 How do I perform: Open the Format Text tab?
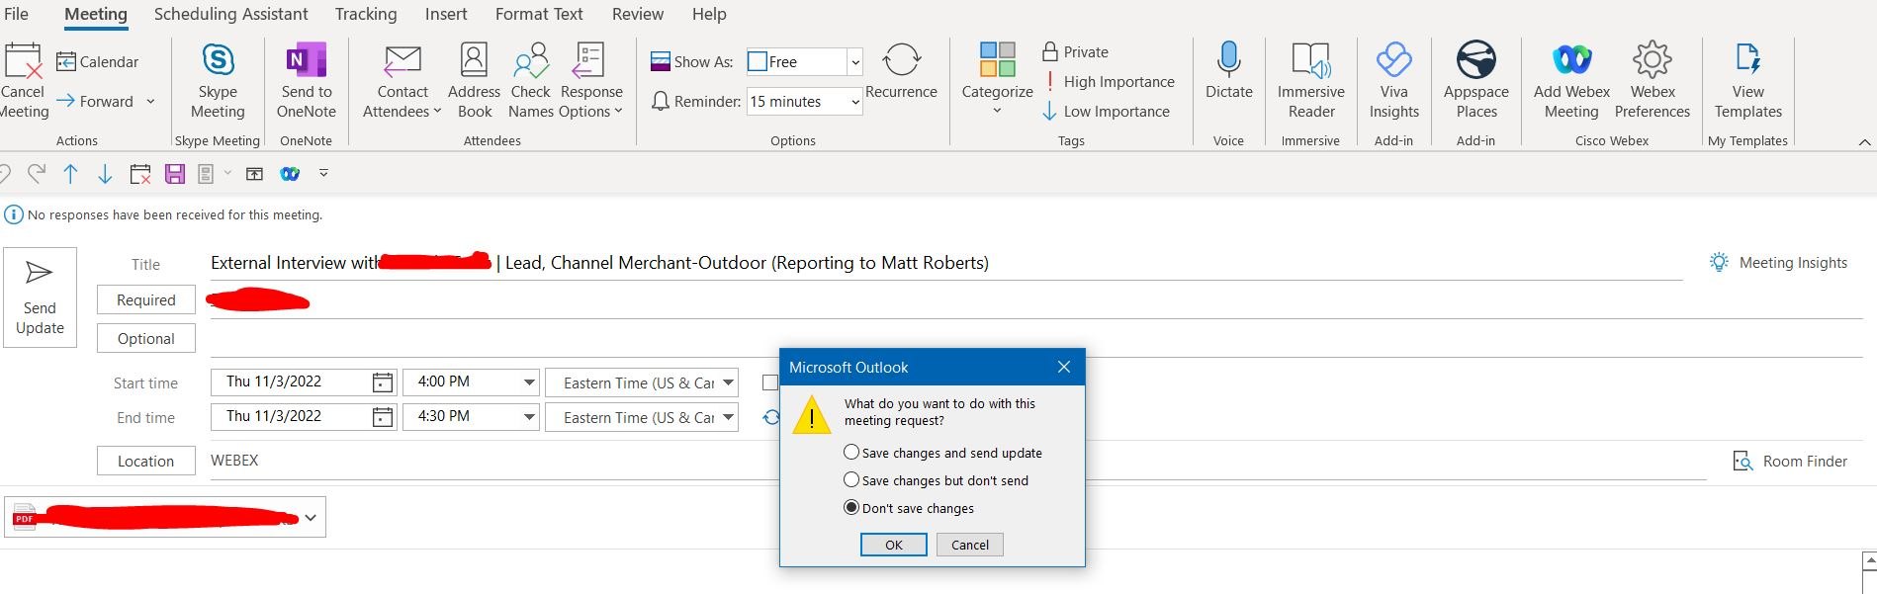click(x=539, y=14)
